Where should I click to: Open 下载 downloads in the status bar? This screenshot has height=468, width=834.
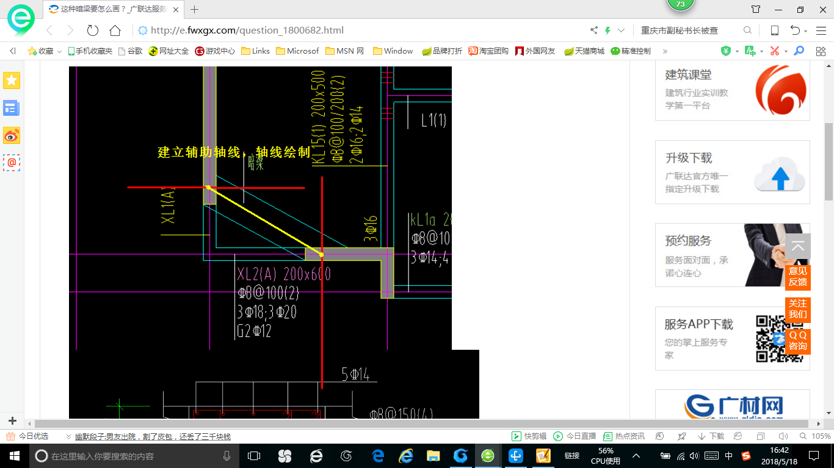pos(710,436)
